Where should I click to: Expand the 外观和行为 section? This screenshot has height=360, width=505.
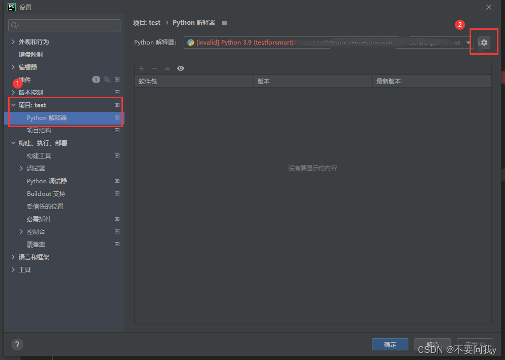(x=13, y=42)
